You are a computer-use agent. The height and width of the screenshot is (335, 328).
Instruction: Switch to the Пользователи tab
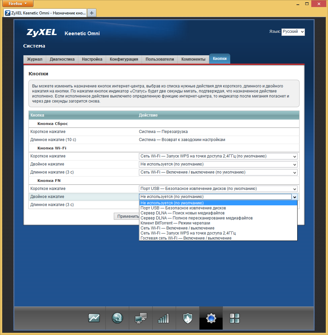pos(160,59)
